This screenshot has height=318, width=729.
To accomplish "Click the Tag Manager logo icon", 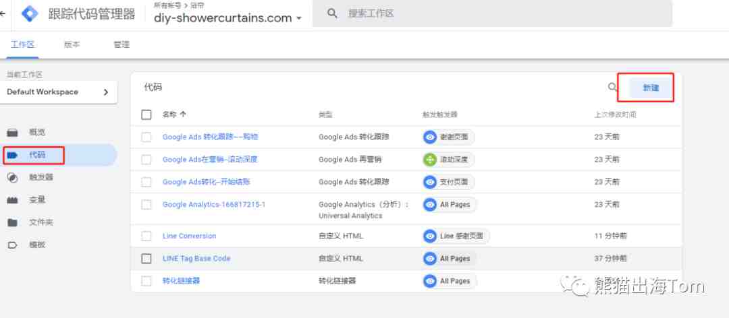I will tap(30, 13).
